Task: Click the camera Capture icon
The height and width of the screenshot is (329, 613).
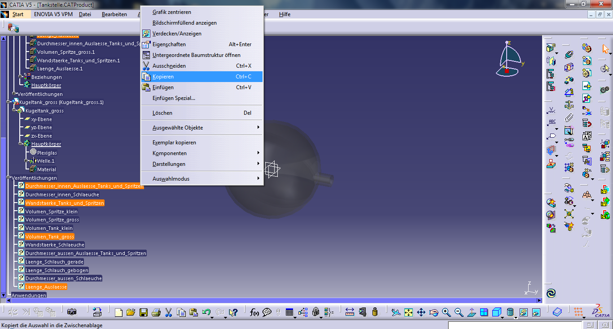Action: (72, 312)
